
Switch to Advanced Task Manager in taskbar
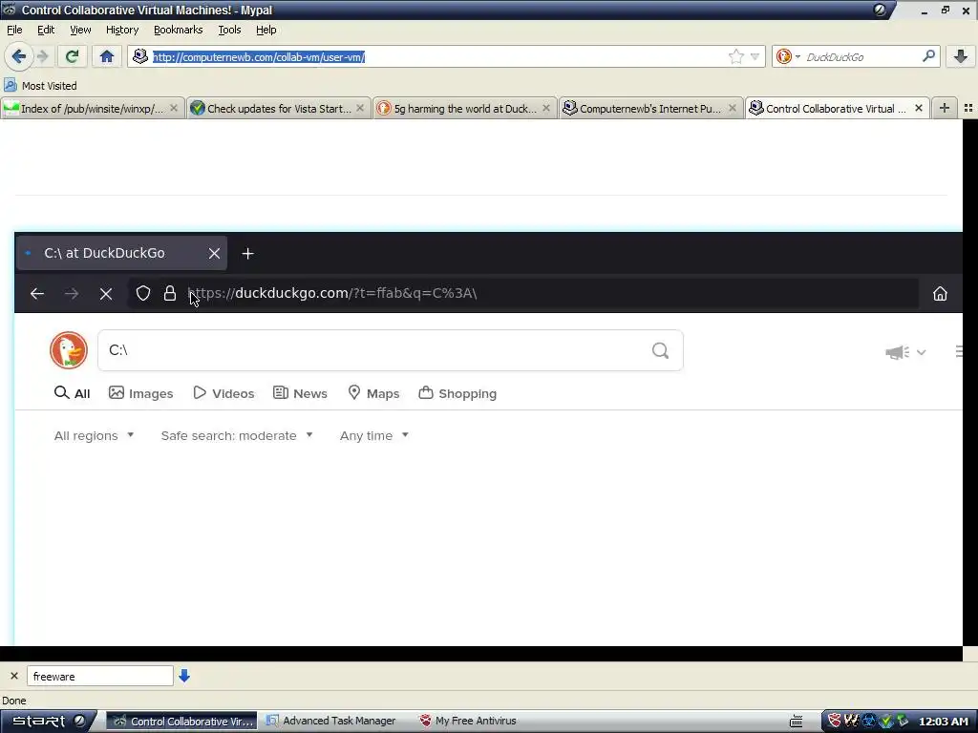click(331, 721)
